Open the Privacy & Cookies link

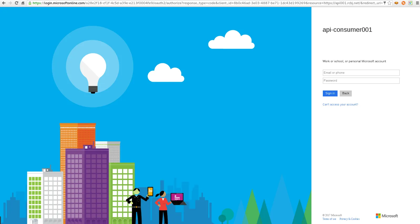349,219
